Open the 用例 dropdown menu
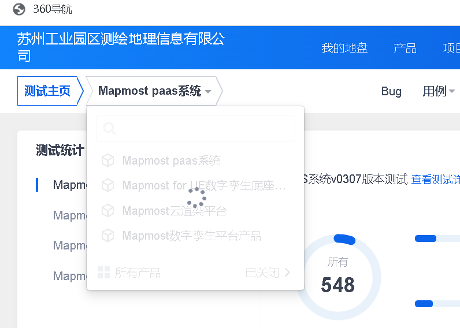Image resolution: width=460 pixels, height=328 pixels. point(438,91)
